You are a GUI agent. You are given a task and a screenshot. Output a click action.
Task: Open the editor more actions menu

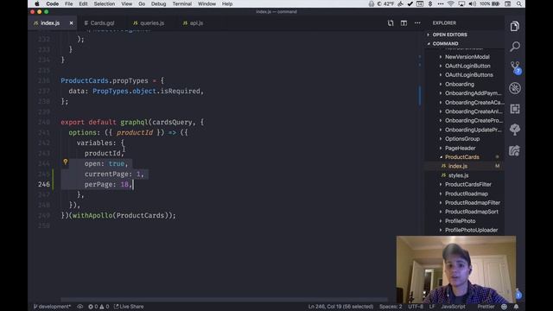click(417, 23)
